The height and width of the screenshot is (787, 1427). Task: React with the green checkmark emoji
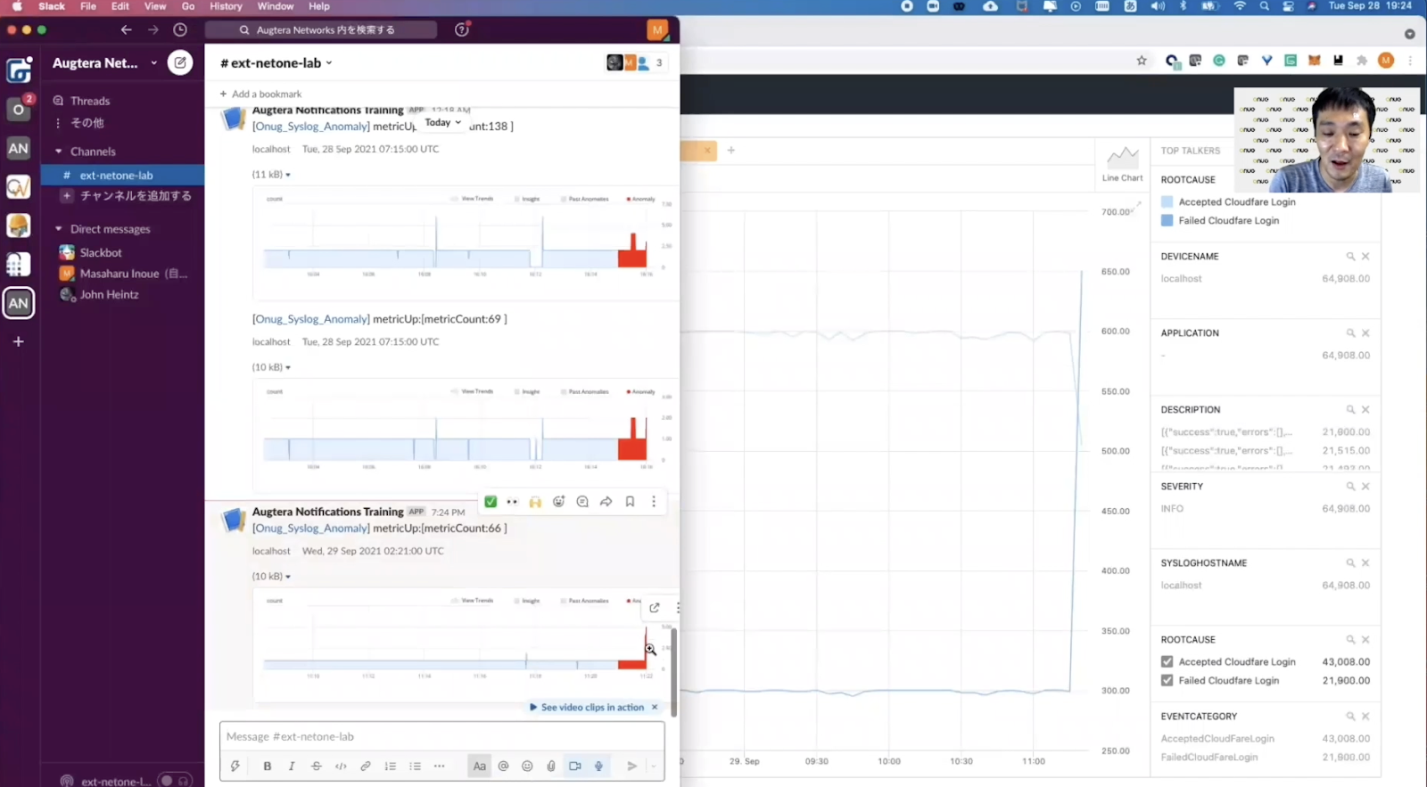coord(491,502)
